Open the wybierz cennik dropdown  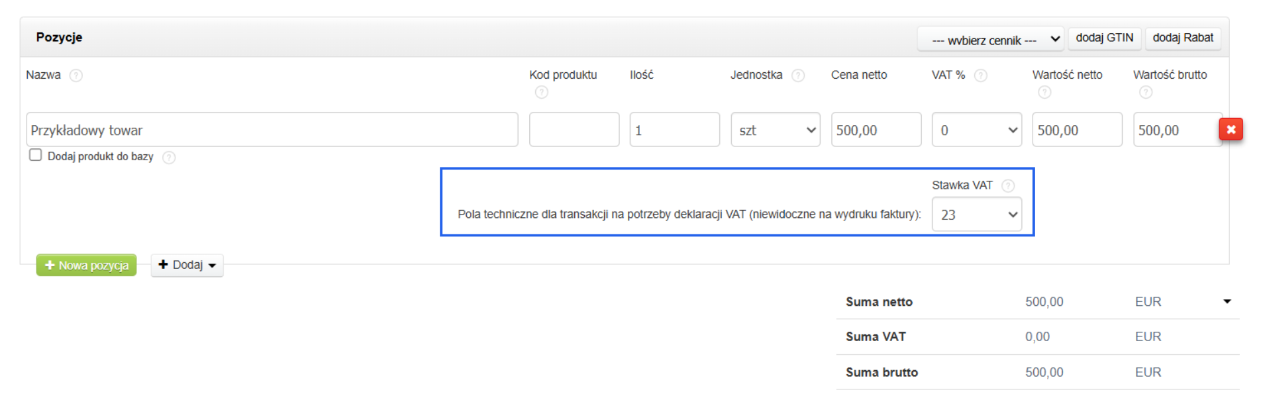[x=990, y=40]
